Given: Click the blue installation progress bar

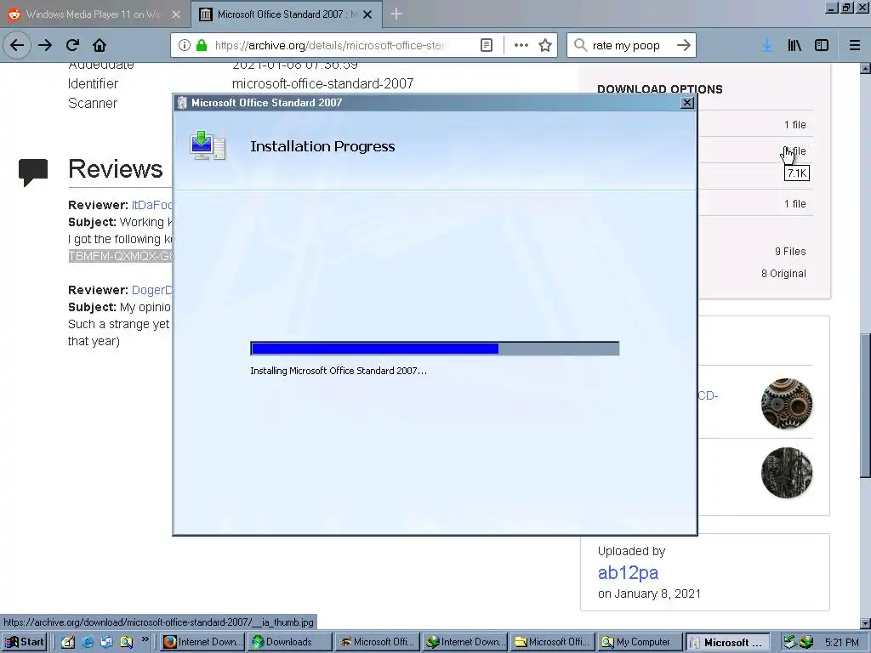Looking at the screenshot, I should [435, 349].
